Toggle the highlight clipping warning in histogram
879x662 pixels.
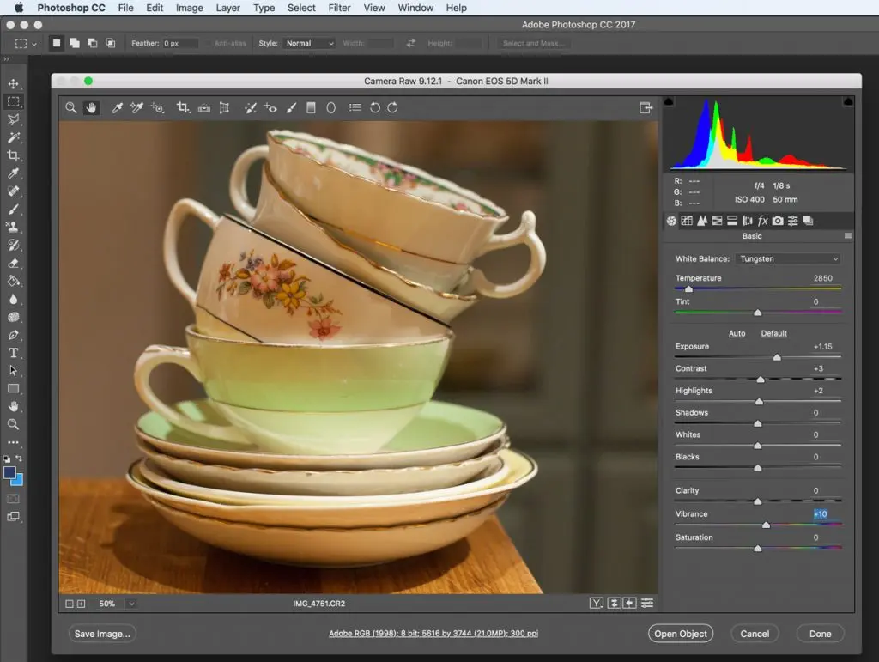[848, 101]
